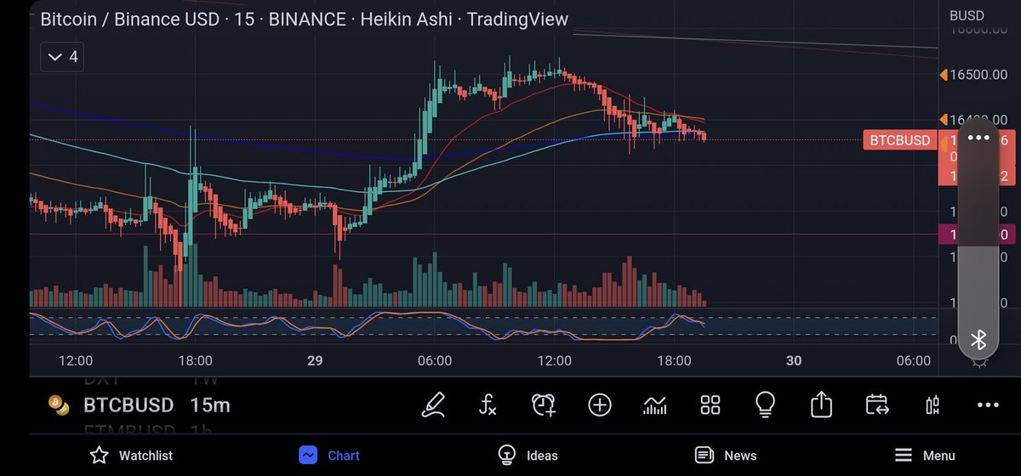Switch to the Watchlist tab
Image resolution: width=1021 pixels, height=476 pixels.
pyautogui.click(x=131, y=456)
